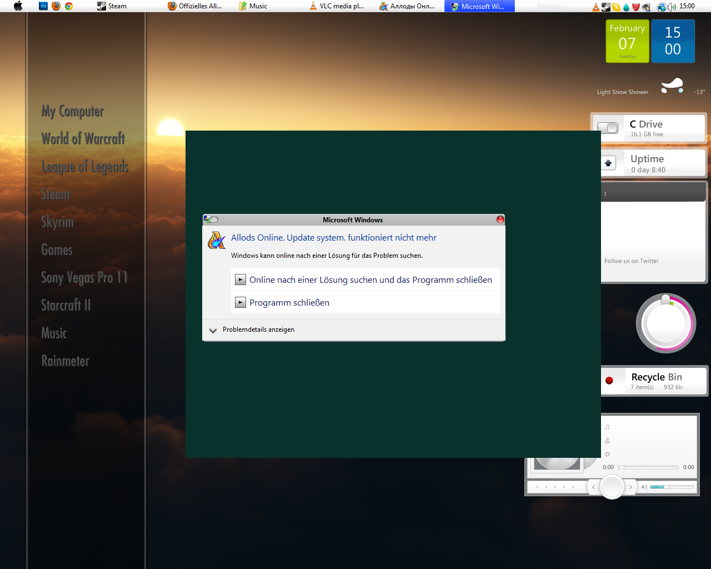Launch Starcraft II from the sidebar

pyautogui.click(x=66, y=306)
